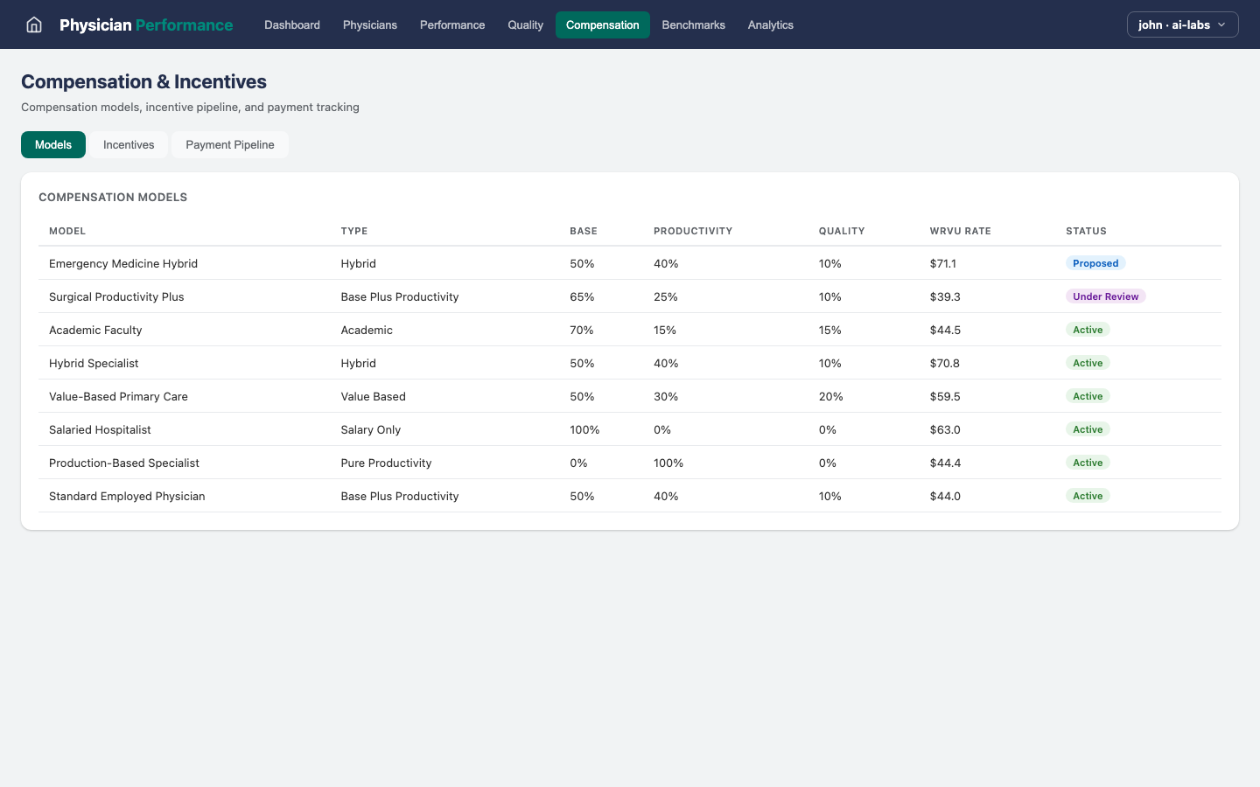The width and height of the screenshot is (1260, 787).
Task: Click the Physician Performance logo text
Action: [x=146, y=24]
